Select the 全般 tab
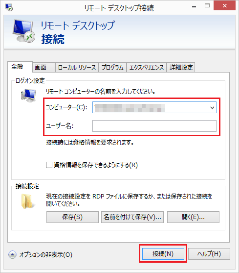 pos(20,67)
